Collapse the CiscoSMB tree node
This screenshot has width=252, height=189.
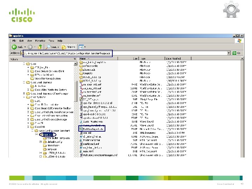(28, 127)
